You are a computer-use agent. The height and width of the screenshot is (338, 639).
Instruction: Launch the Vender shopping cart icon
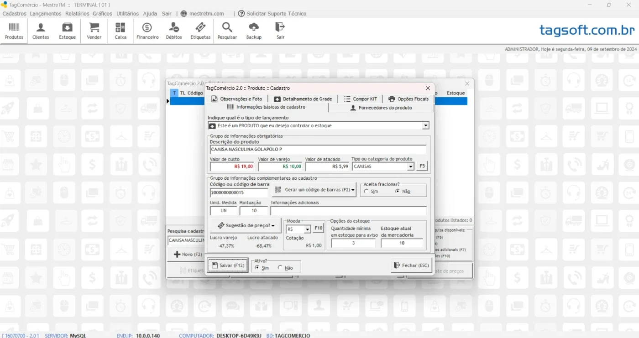(94, 31)
